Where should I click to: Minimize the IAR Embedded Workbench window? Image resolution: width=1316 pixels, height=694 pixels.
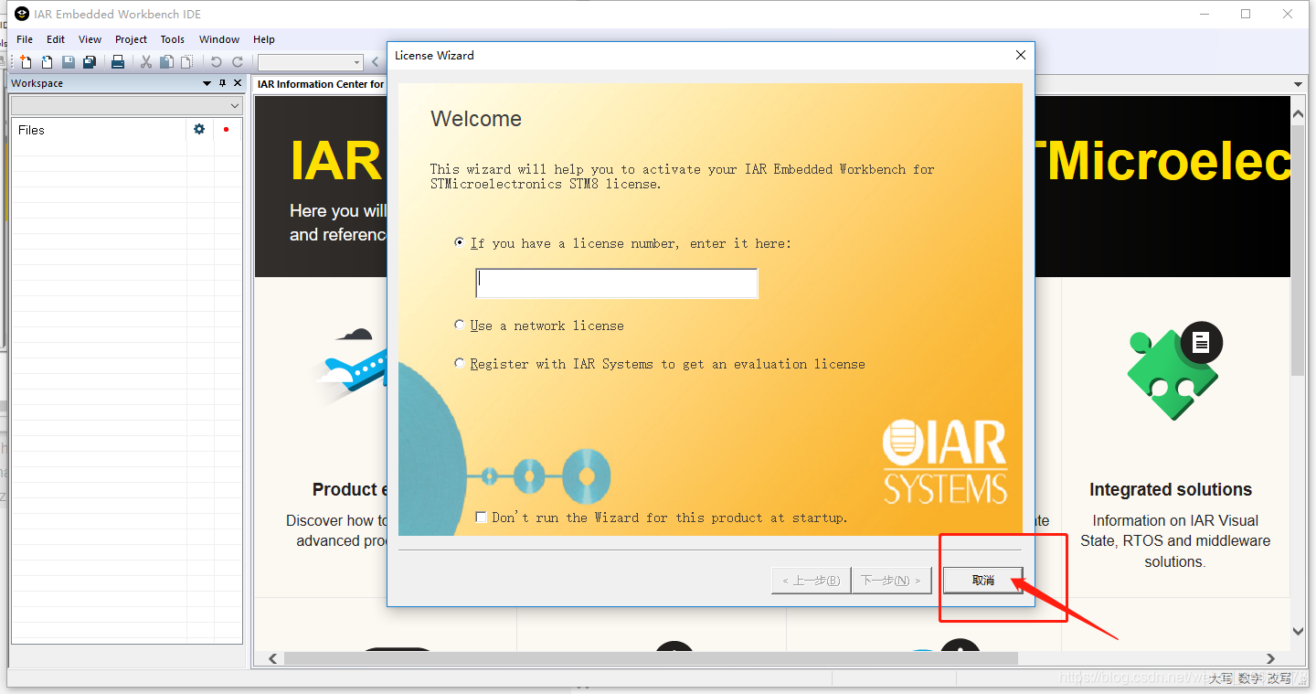coord(1205,14)
